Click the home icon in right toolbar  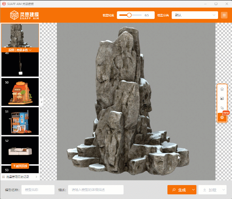[222, 89]
